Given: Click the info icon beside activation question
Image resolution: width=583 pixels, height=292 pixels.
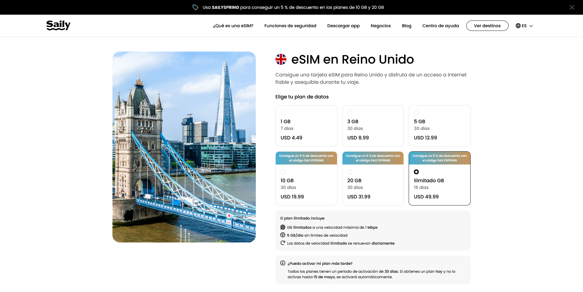Looking at the screenshot, I should pyautogui.click(x=283, y=263).
